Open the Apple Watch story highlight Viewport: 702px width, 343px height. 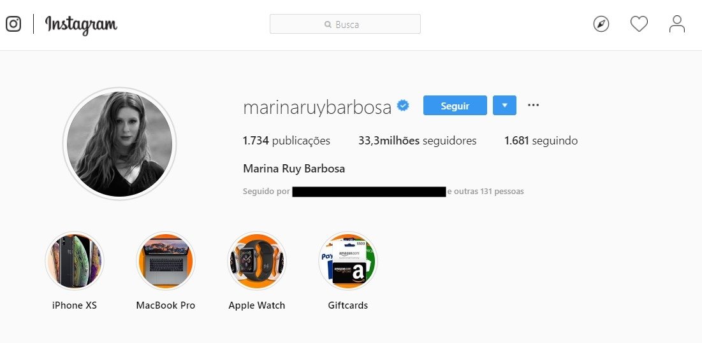tap(256, 261)
